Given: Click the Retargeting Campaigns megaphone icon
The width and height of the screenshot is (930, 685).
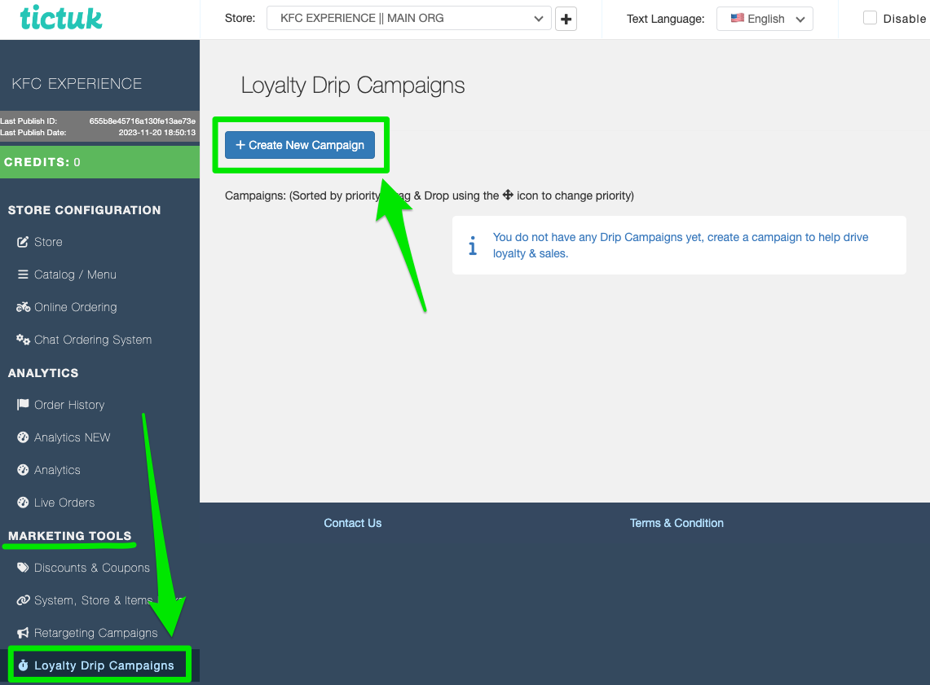Looking at the screenshot, I should 23,633.
